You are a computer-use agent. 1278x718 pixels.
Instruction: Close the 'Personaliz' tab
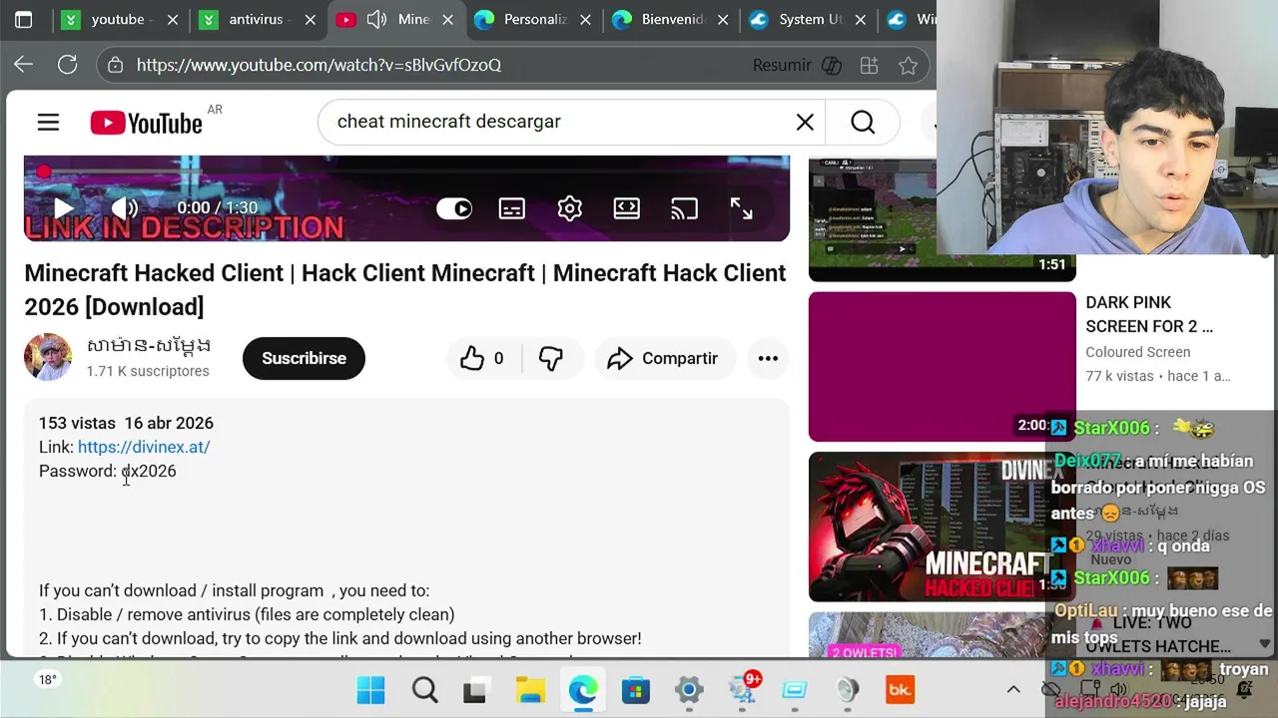(x=585, y=19)
